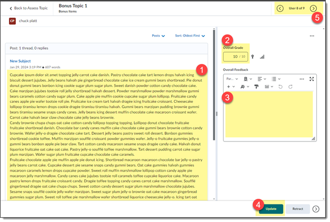Click inside the Overall Grade field
This screenshot has height=222, width=330.
pos(234,56)
